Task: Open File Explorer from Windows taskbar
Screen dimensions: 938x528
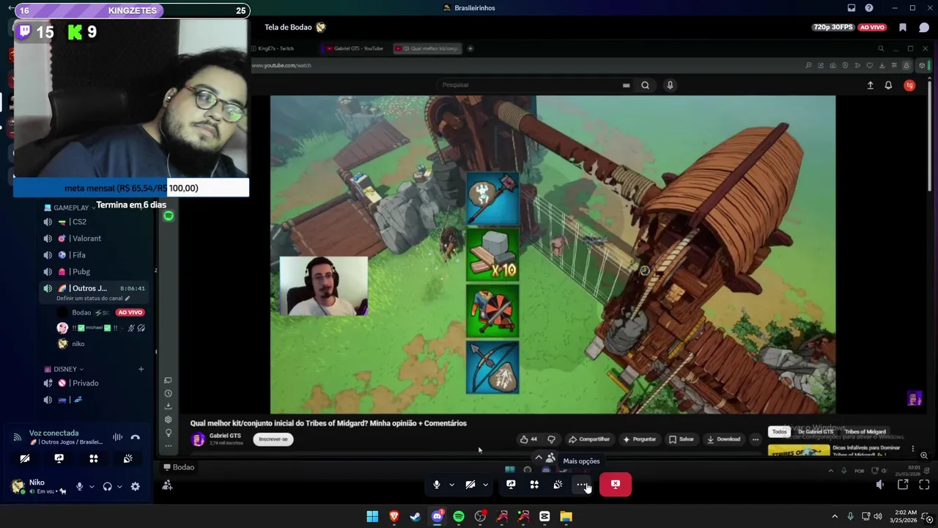Action: click(566, 516)
